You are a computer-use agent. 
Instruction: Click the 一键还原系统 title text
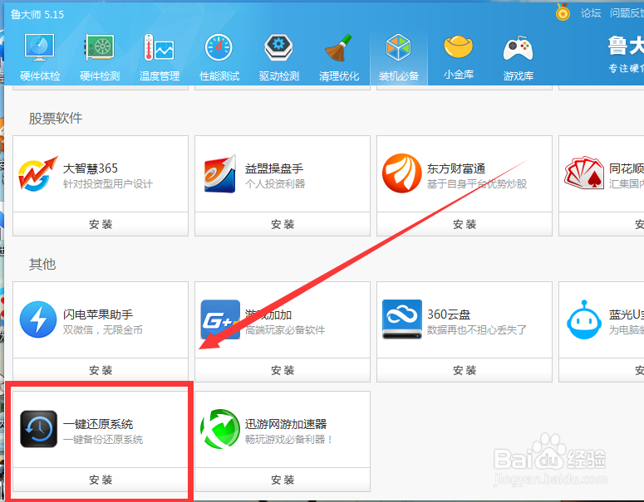[98, 424]
